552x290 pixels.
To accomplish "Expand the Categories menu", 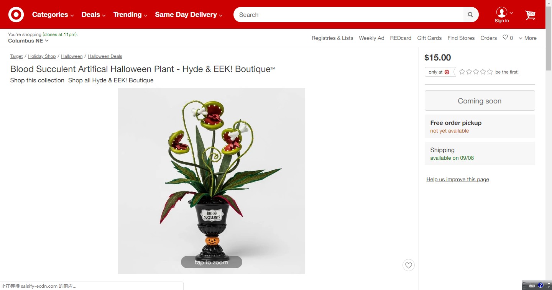I will point(53,15).
